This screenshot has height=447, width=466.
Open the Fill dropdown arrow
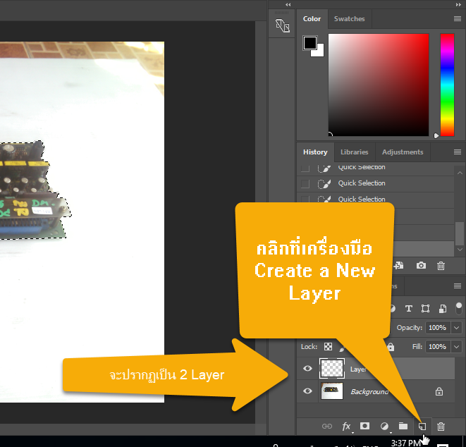click(456, 347)
